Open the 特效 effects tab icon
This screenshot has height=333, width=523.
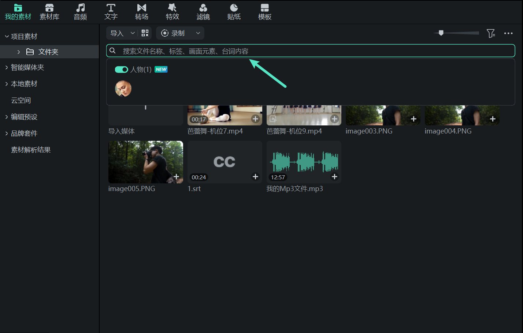172,8
